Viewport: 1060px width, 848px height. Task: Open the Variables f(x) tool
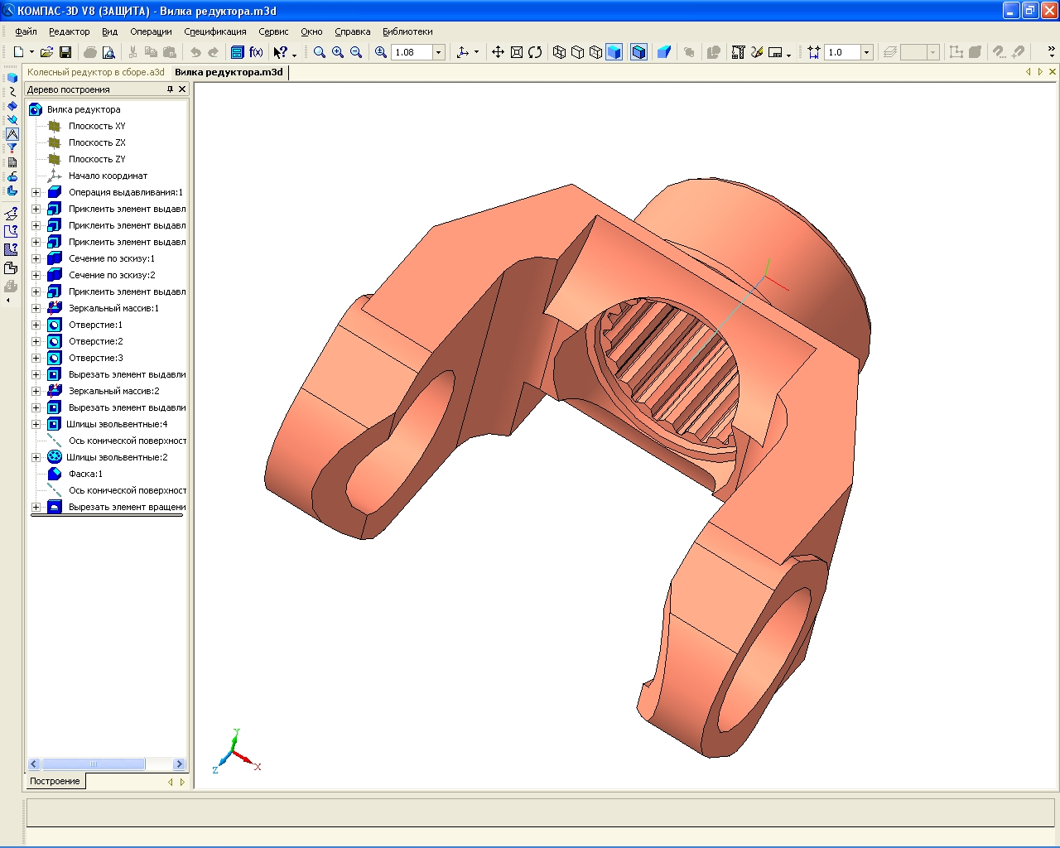click(256, 52)
